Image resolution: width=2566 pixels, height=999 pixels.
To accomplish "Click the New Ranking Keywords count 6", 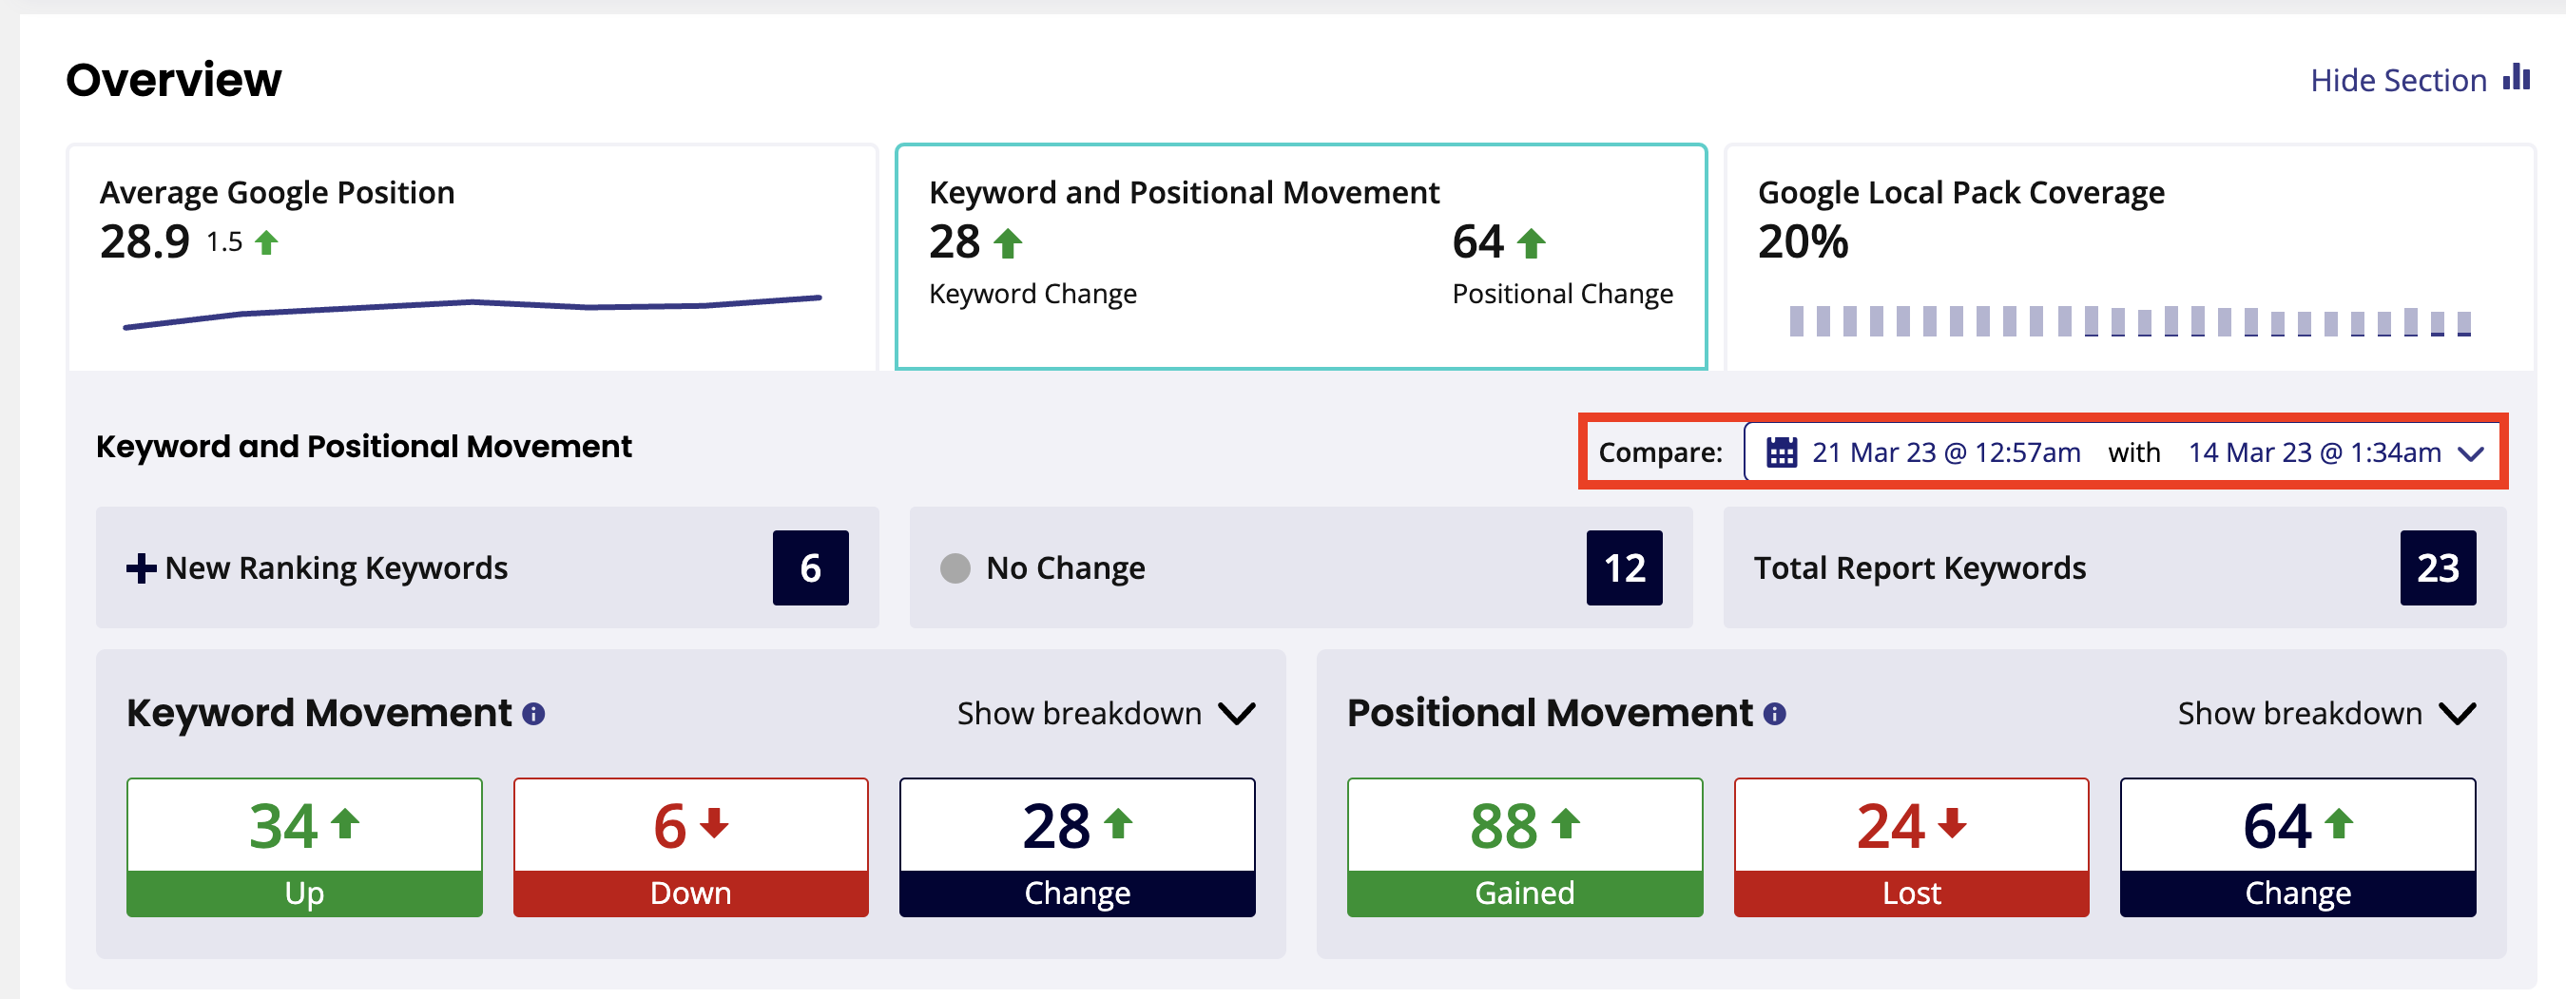I will 810,567.
